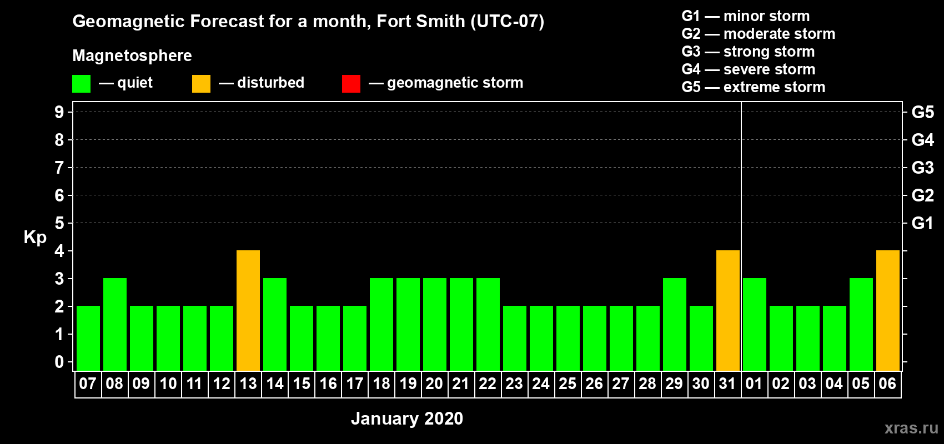This screenshot has width=944, height=444.
Task: Click the date label 30
Action: coord(701,384)
